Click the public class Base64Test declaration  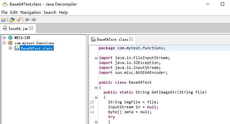coord(125,82)
